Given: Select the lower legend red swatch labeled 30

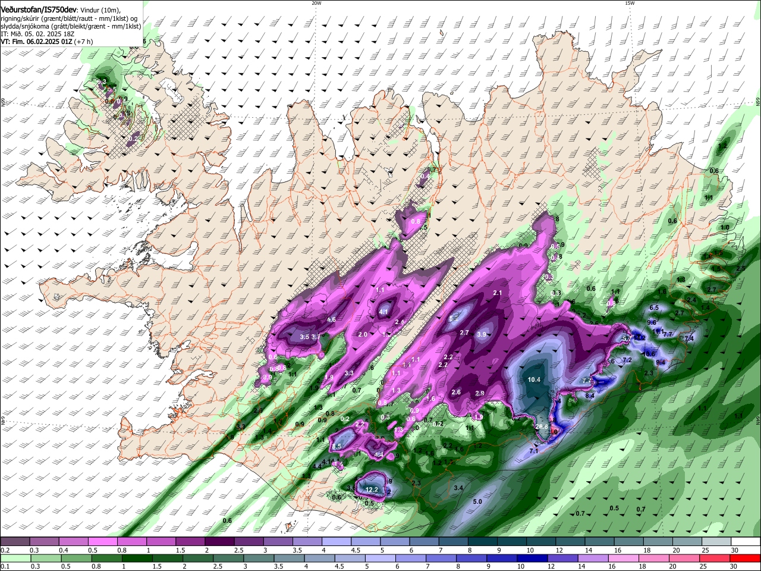Looking at the screenshot, I should coord(746,558).
